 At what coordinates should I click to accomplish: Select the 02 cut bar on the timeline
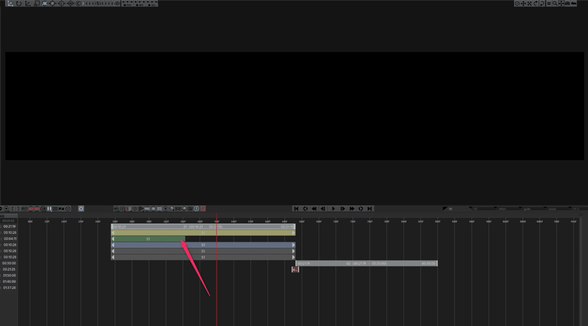pos(367,263)
